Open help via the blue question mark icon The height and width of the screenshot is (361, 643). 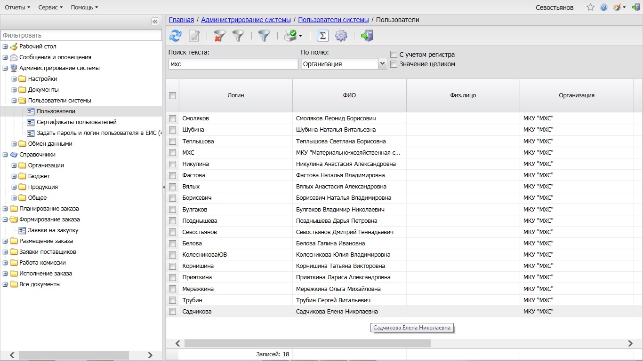point(603,8)
